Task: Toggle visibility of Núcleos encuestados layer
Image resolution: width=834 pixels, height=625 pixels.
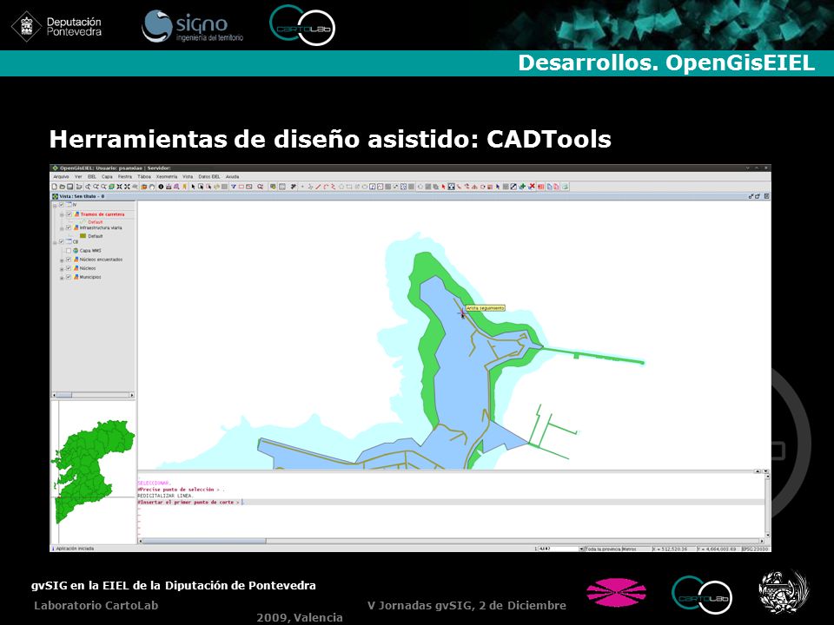Action: coord(69,260)
